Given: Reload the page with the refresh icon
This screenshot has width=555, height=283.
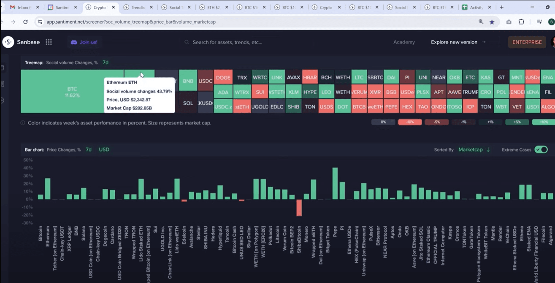Looking at the screenshot, I should [25, 22].
